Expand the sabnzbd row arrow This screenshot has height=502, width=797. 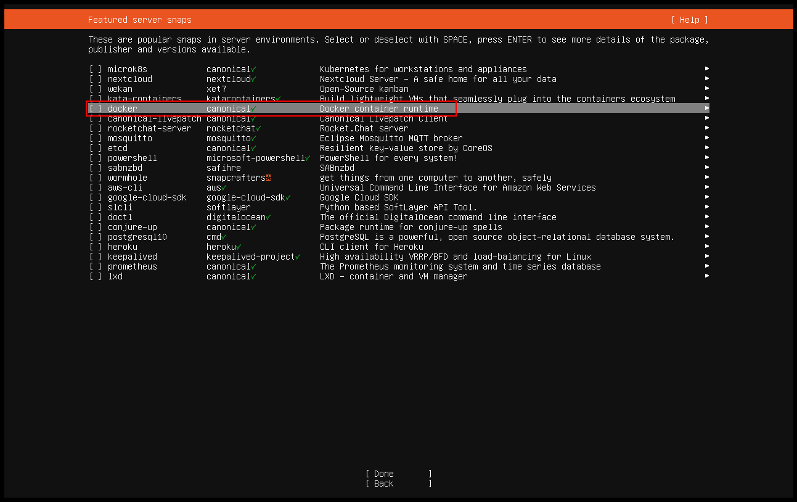707,168
